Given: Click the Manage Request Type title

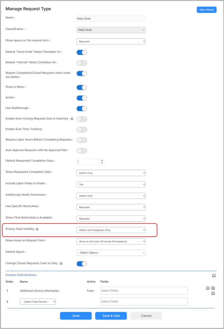Looking at the screenshot, I should [x=28, y=9].
